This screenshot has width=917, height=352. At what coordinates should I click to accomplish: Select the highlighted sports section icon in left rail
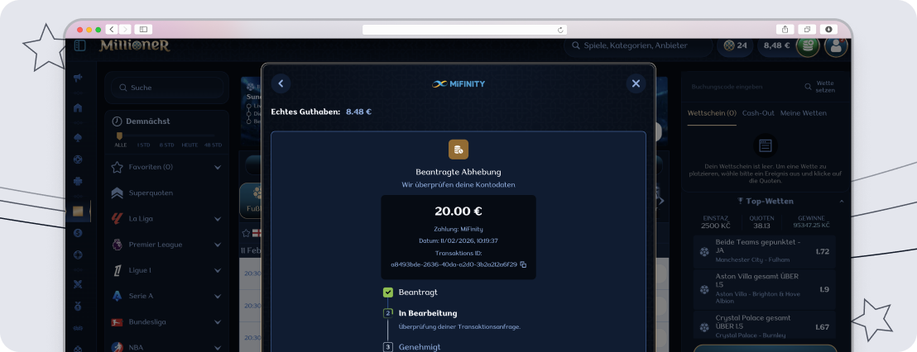78,211
